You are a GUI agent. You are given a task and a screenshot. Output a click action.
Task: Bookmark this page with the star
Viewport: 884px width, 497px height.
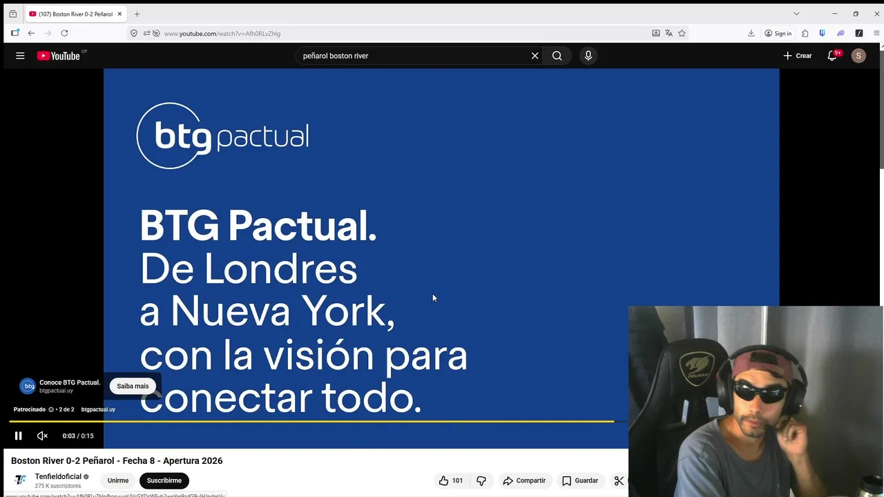pos(682,33)
